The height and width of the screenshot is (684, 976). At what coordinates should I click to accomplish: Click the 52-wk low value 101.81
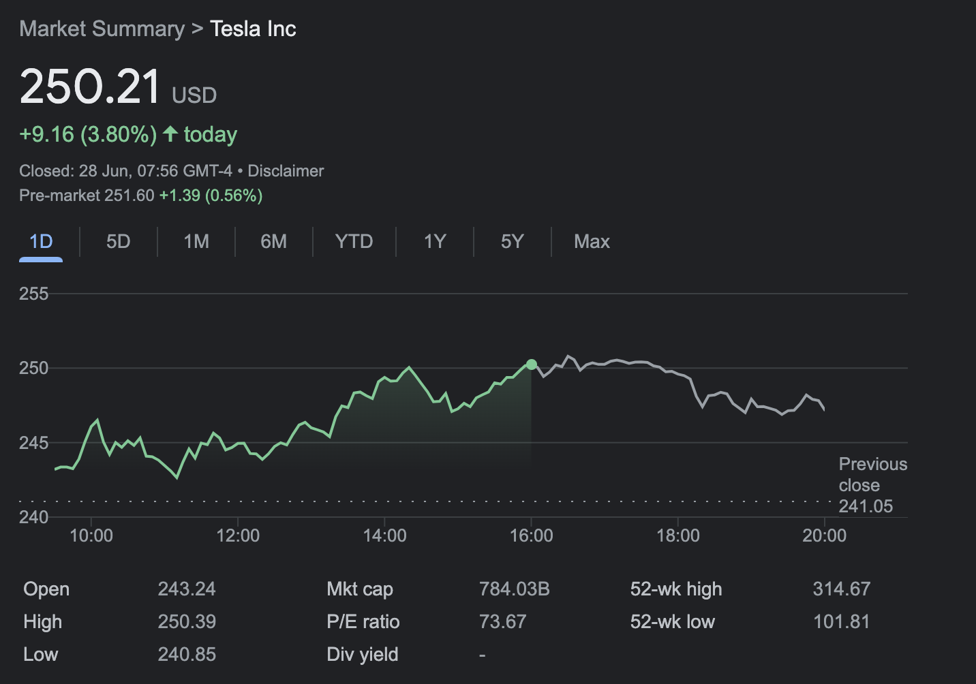coord(842,621)
